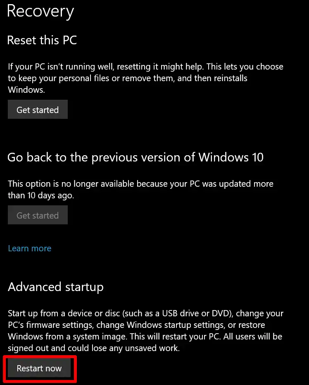Click "signed out and could lose any unsaved work"
This screenshot has height=385, width=309.
(x=94, y=348)
